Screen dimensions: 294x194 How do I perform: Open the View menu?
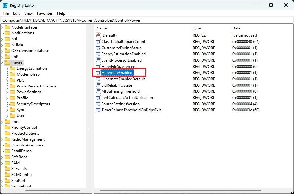[28, 13]
